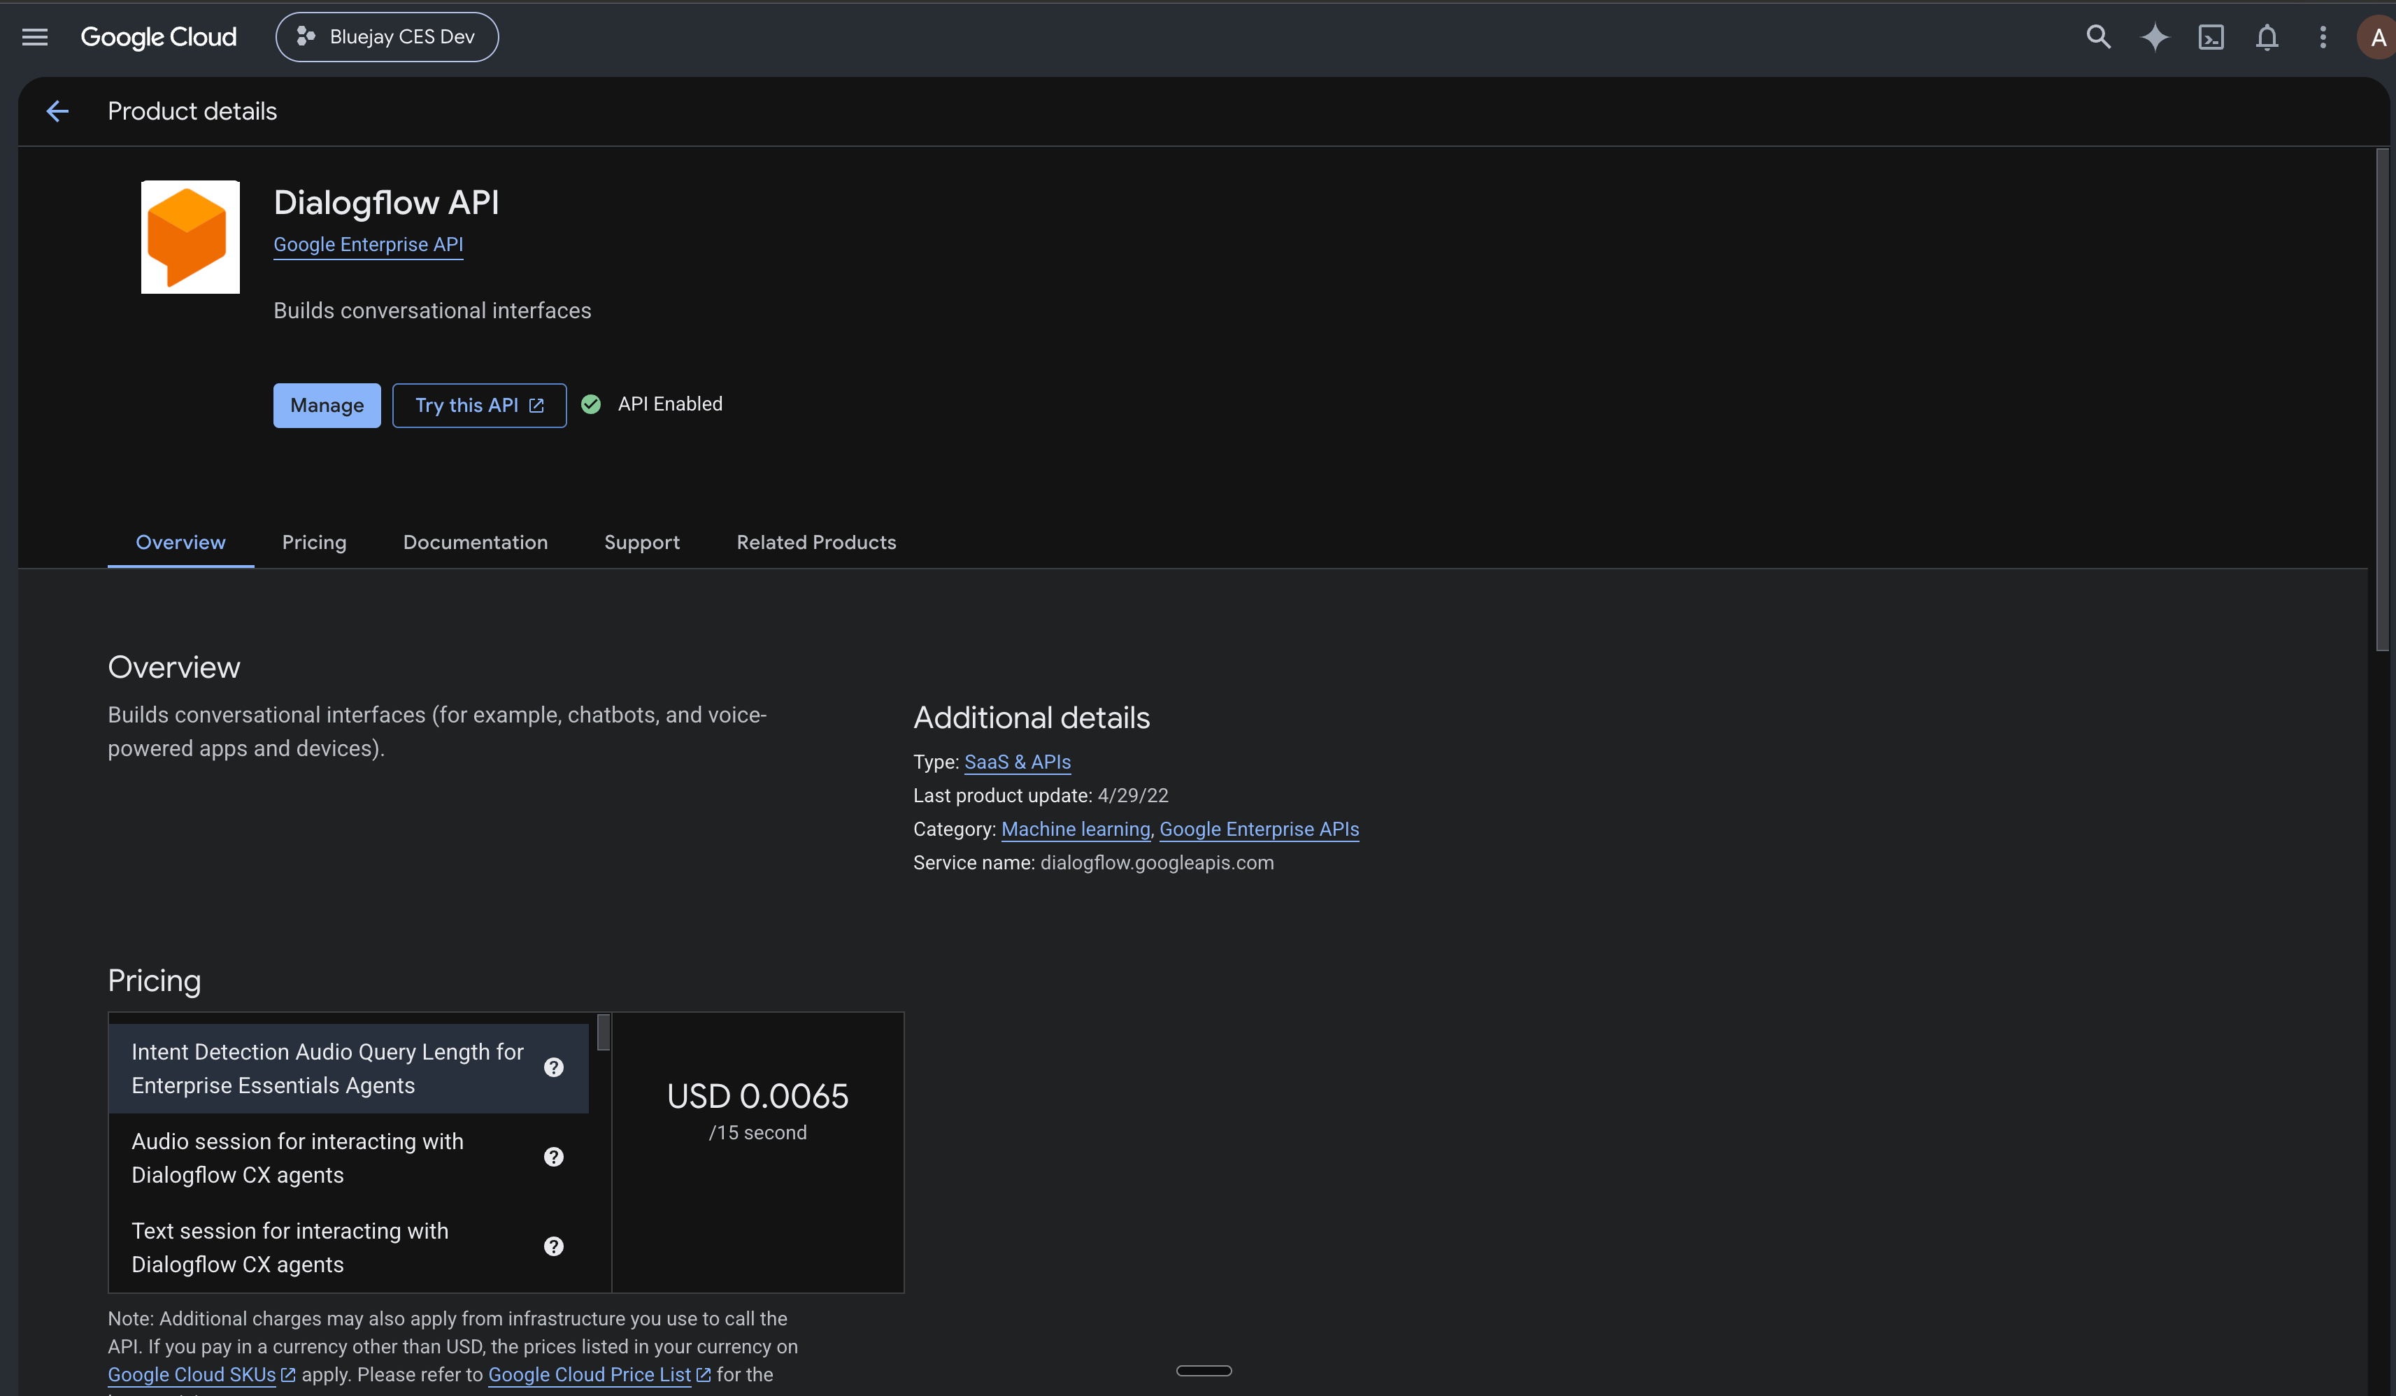Click the dialogflow.googleapis.com service name
Screen dimensions: 2396x1396
pos(1157,862)
